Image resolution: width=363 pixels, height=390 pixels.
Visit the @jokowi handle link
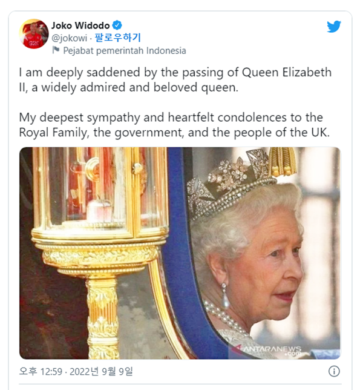(70, 38)
